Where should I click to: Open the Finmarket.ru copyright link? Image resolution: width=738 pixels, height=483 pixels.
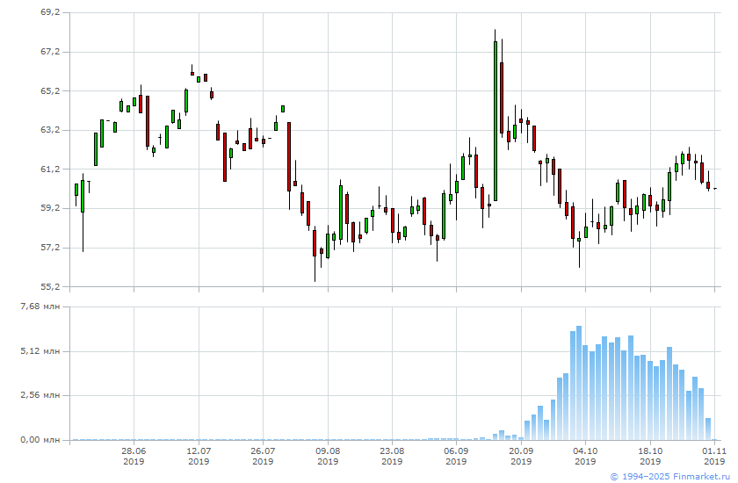670,477
